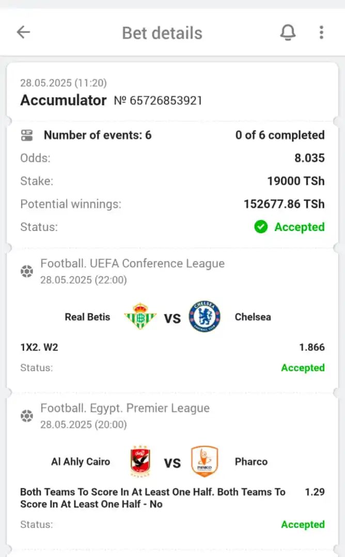
Task: Click football icon beside UEFA Conference League
Action: (27, 271)
